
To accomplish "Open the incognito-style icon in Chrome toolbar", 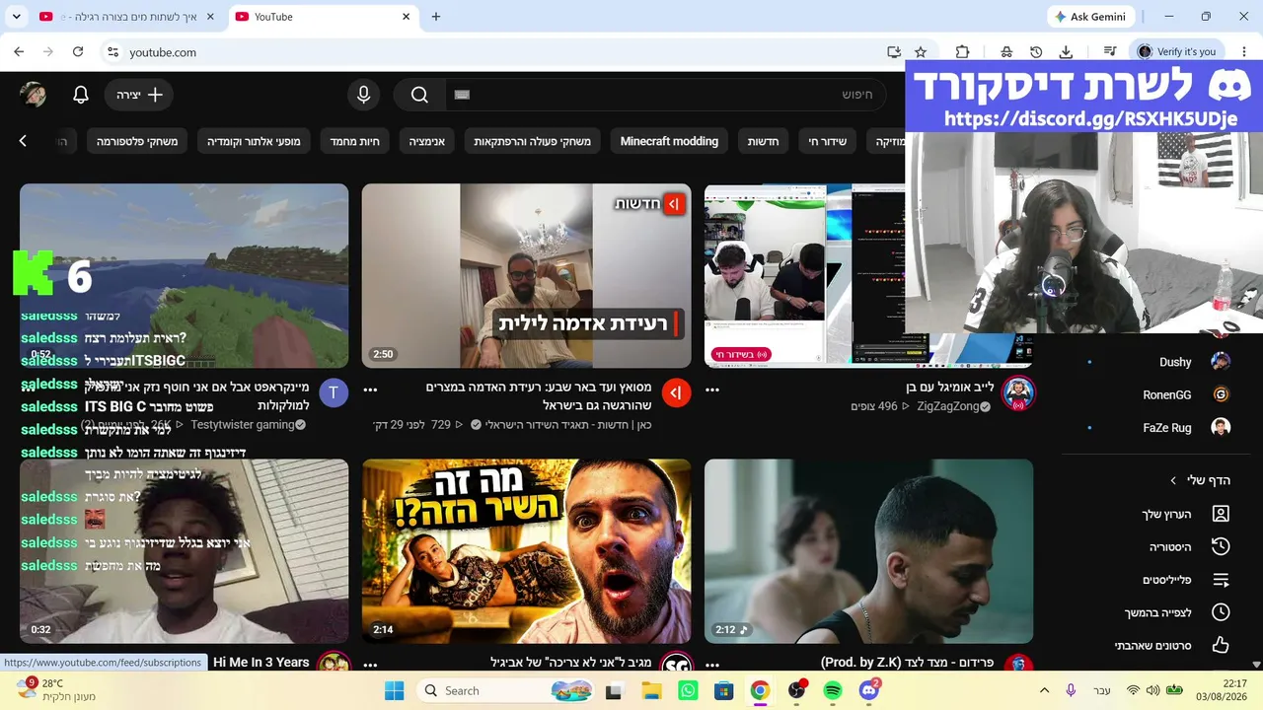I will click(x=1006, y=52).
